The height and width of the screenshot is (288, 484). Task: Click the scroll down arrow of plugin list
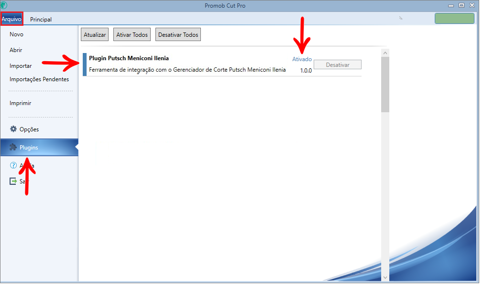[385, 277]
